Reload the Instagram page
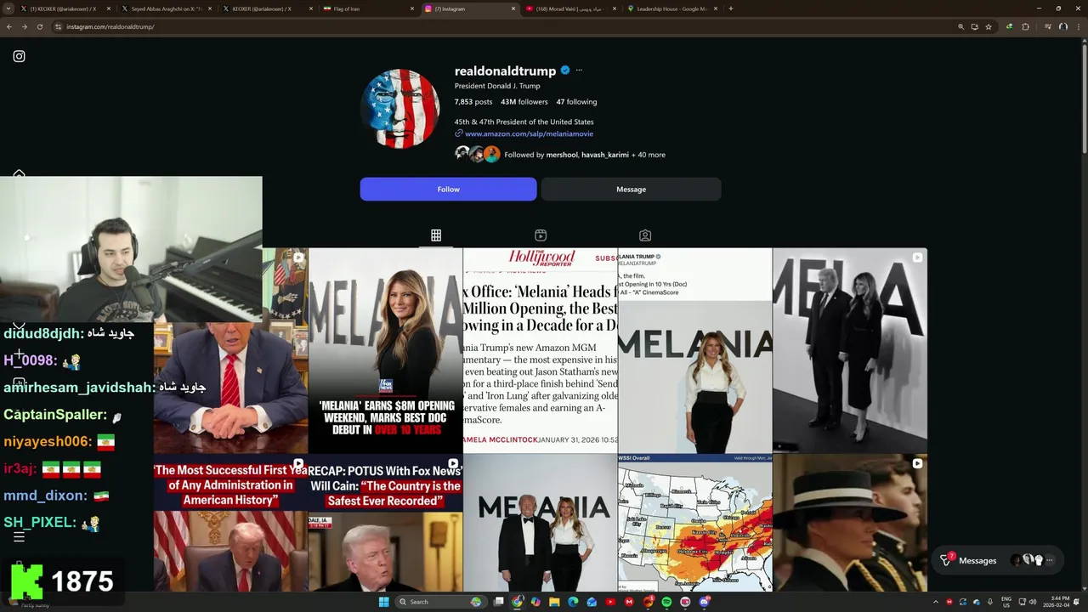This screenshot has height=612, width=1088. coord(39,26)
